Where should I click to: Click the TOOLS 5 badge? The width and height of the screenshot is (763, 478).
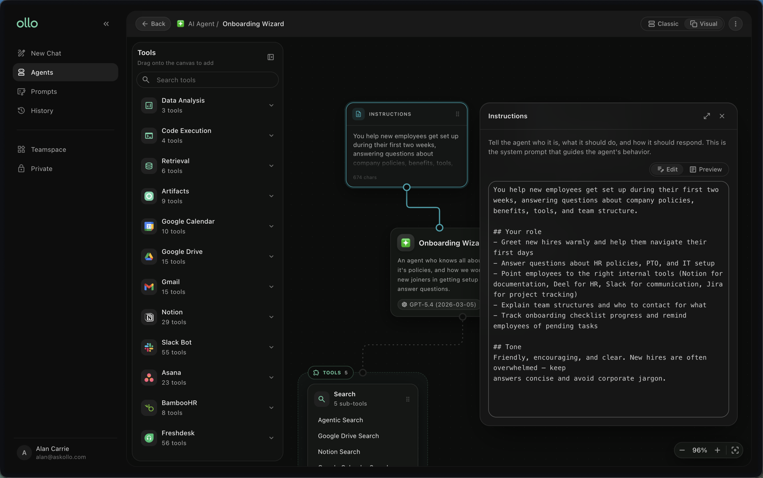pos(330,373)
